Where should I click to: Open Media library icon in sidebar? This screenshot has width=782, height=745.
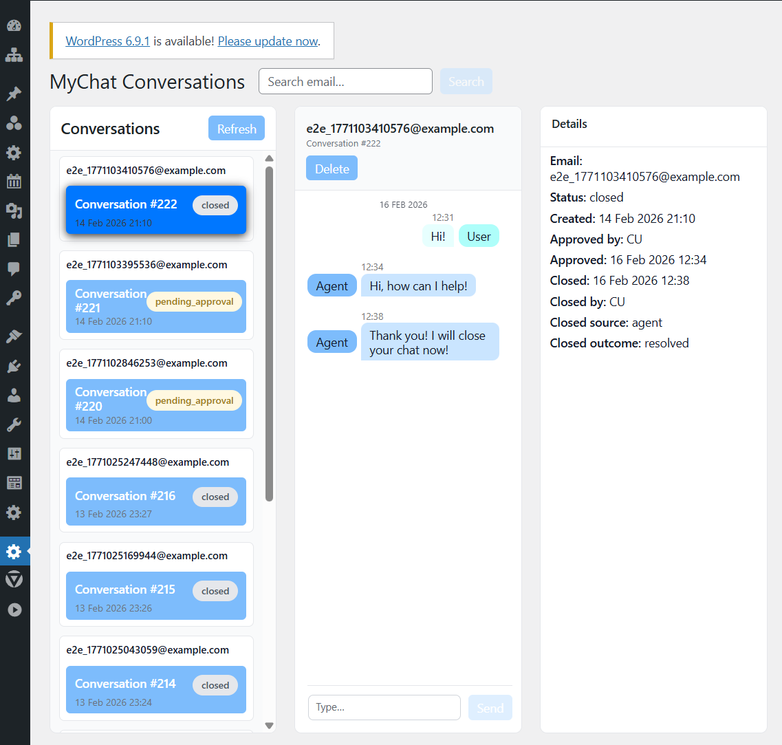tap(14, 210)
